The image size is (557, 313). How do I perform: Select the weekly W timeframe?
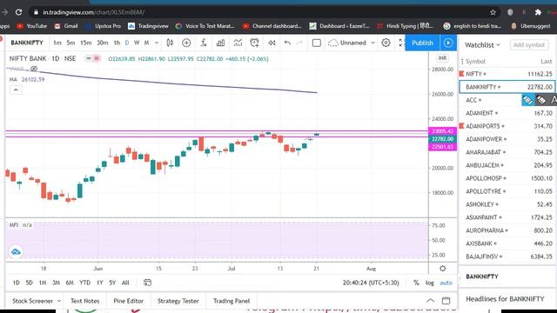click(x=137, y=43)
